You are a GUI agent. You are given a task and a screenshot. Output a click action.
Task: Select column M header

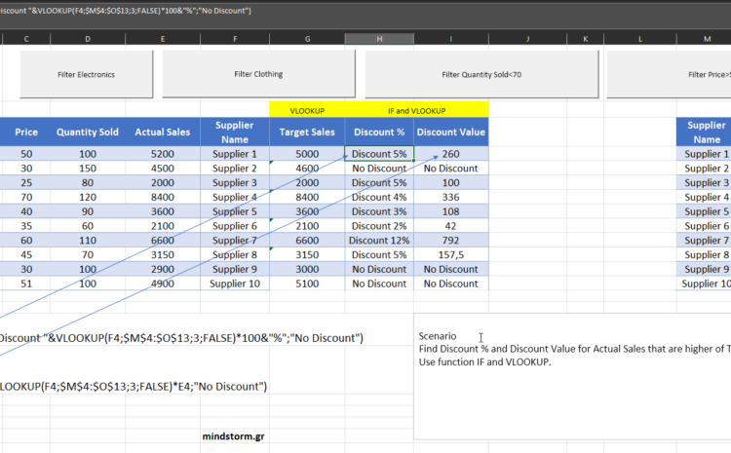[x=704, y=39]
